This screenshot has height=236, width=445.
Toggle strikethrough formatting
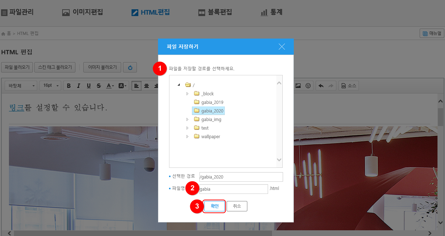[99, 86]
